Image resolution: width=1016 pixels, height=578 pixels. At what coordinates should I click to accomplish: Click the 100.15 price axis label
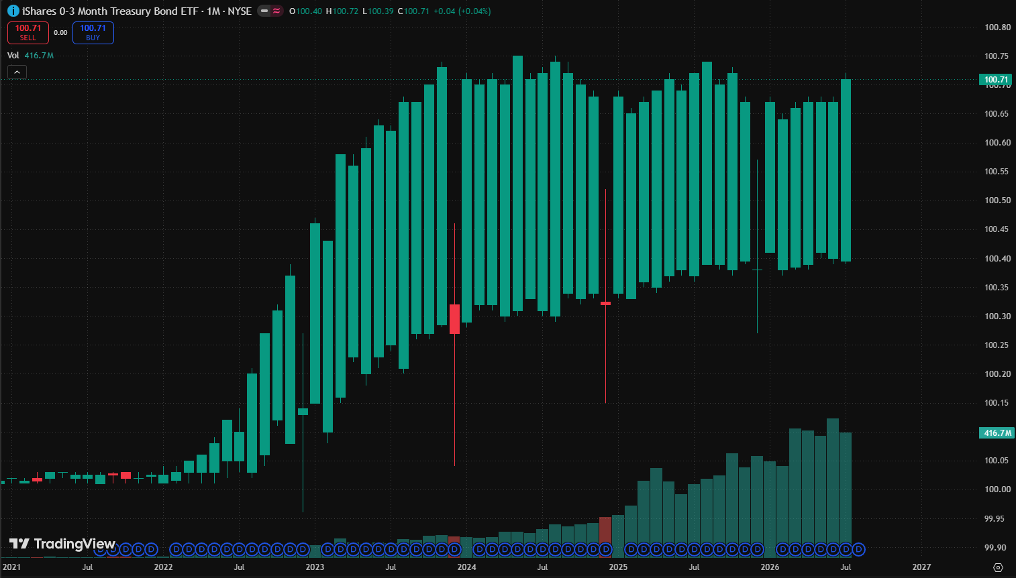[x=997, y=403]
